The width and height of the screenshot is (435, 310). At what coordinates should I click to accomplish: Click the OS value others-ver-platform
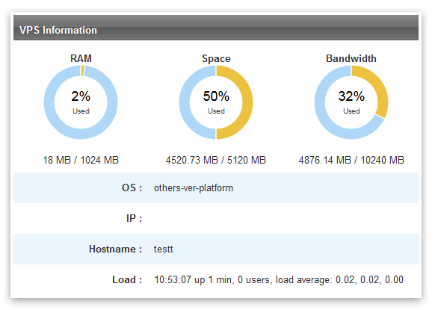pyautogui.click(x=194, y=188)
